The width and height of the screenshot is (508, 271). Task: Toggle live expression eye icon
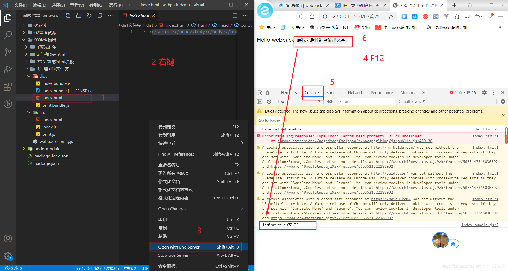tap(330, 101)
